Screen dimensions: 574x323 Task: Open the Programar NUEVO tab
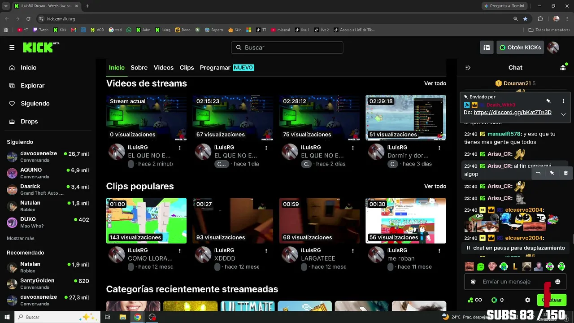(227, 68)
